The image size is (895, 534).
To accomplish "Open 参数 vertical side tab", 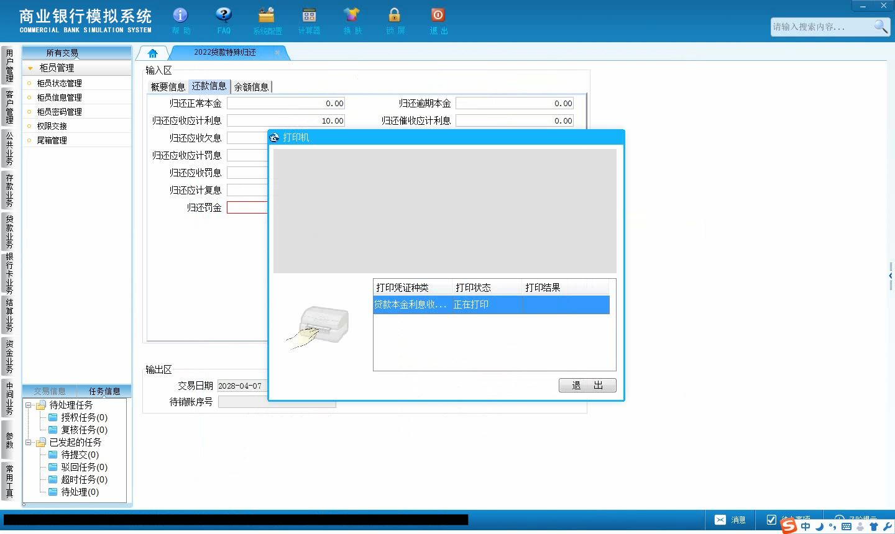I will 9,440.
